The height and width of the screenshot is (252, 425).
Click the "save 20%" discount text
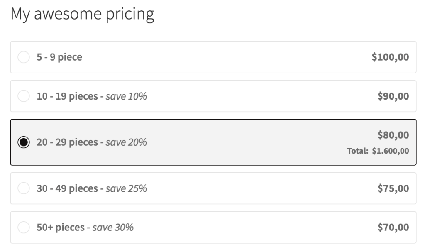tap(126, 142)
